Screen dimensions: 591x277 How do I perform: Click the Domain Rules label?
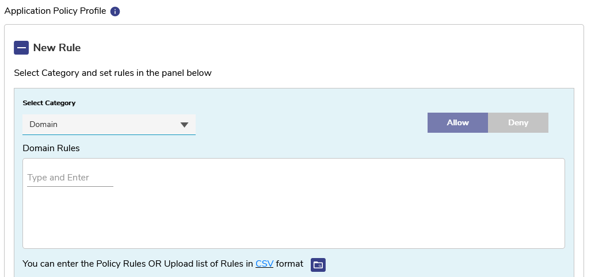point(51,148)
